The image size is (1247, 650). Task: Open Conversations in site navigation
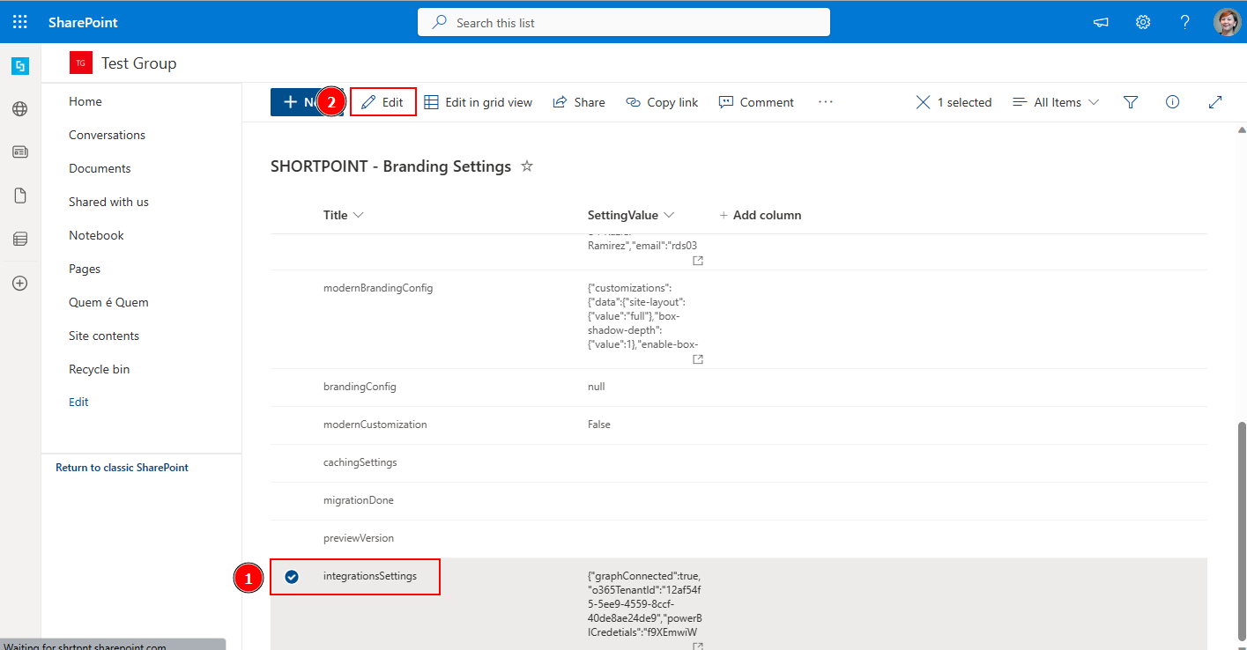pyautogui.click(x=107, y=135)
